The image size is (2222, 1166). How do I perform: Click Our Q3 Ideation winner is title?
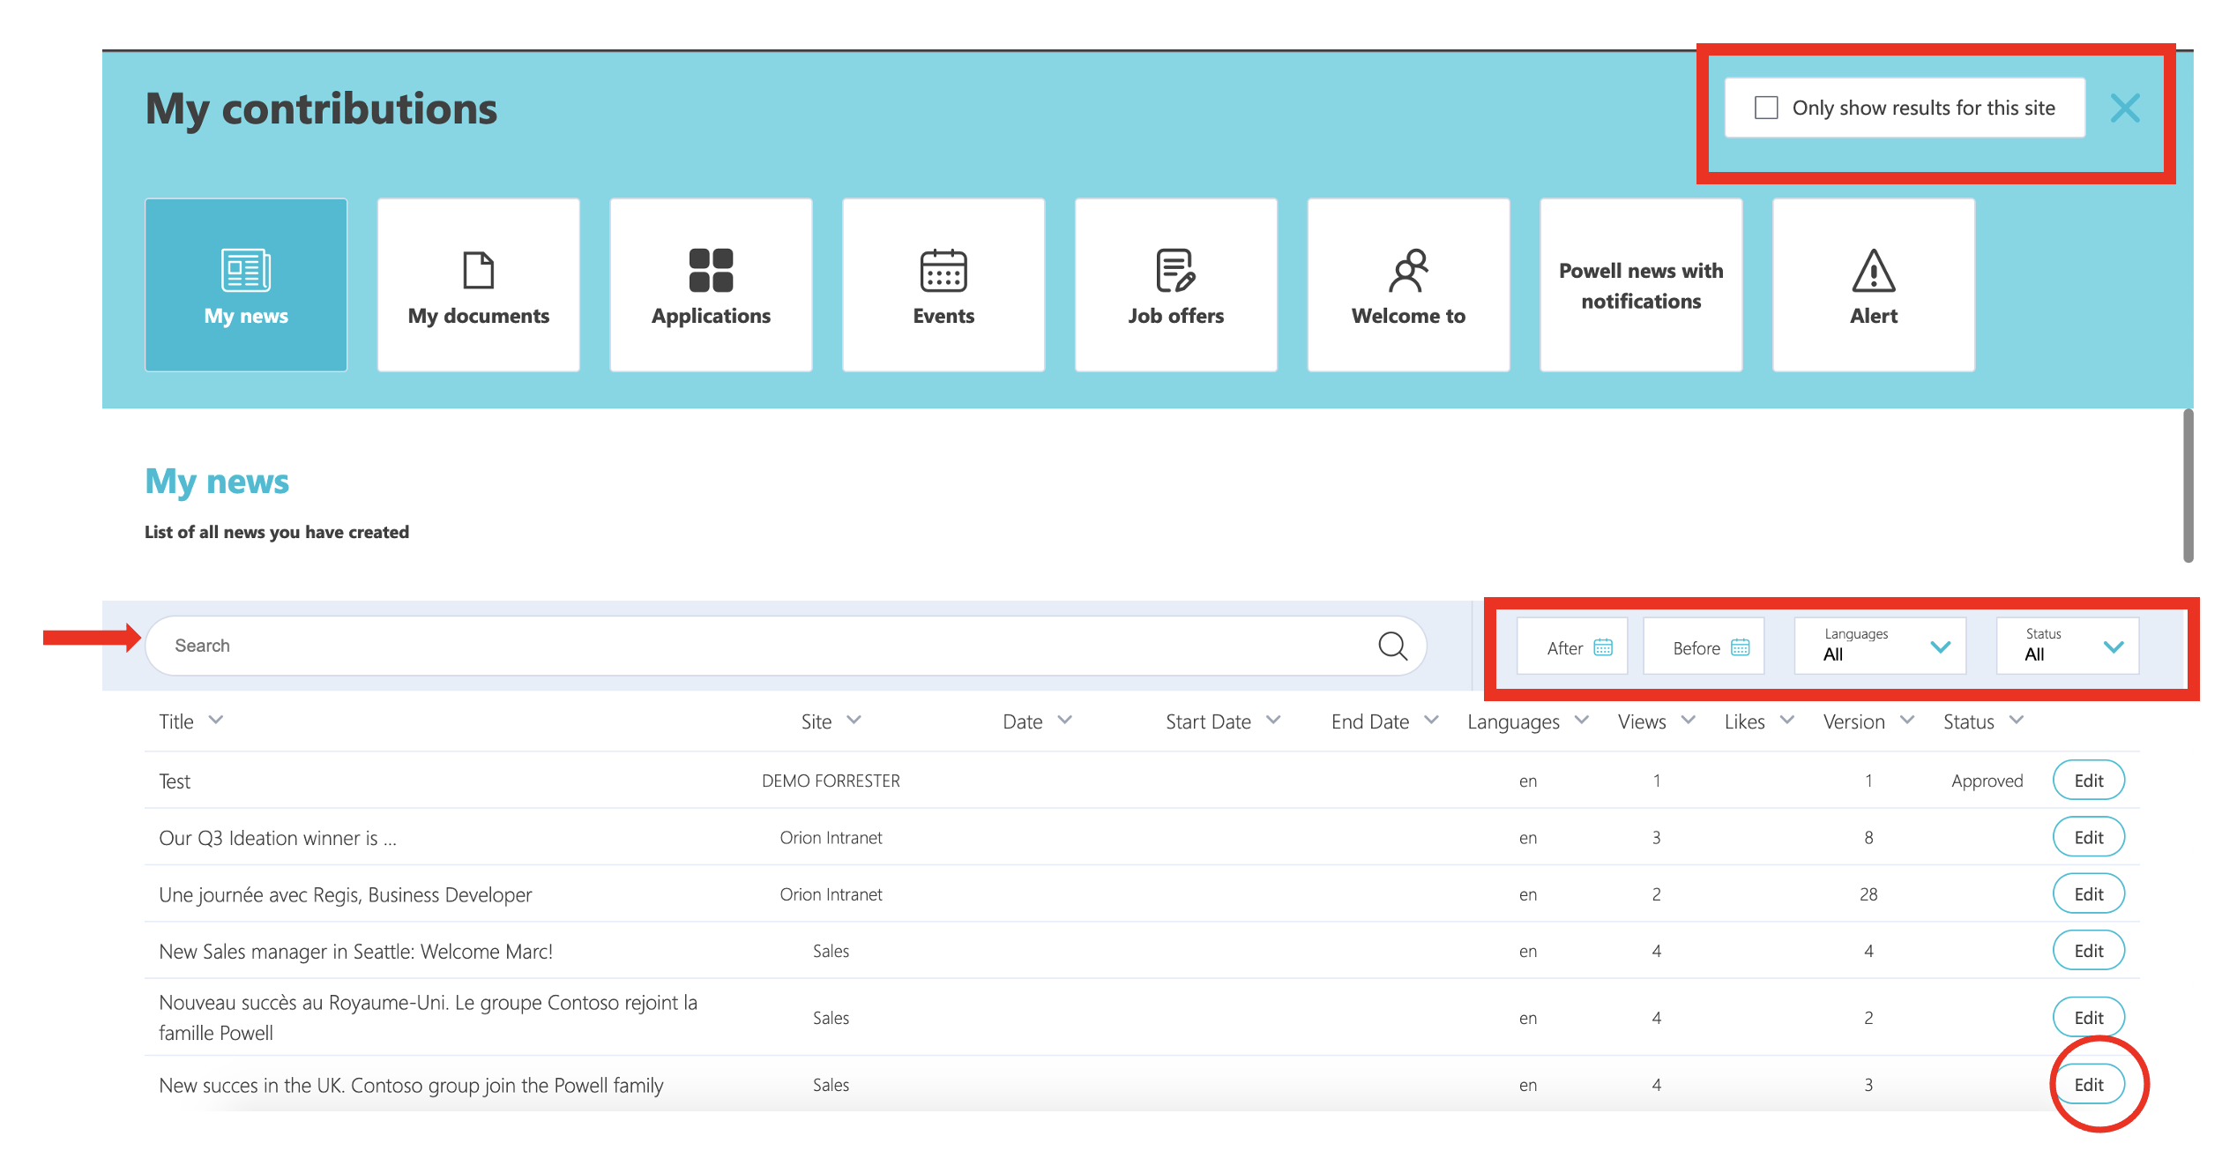pyautogui.click(x=278, y=838)
